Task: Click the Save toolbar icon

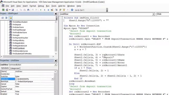Action: pos(13,10)
